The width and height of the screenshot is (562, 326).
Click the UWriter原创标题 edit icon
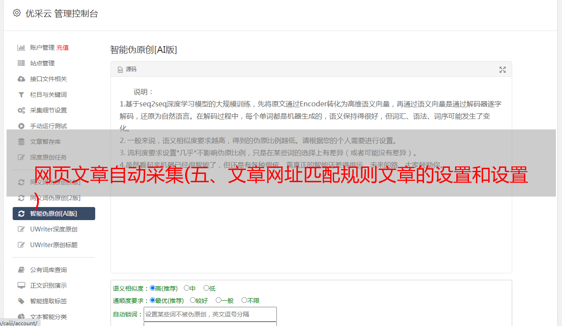21,245
